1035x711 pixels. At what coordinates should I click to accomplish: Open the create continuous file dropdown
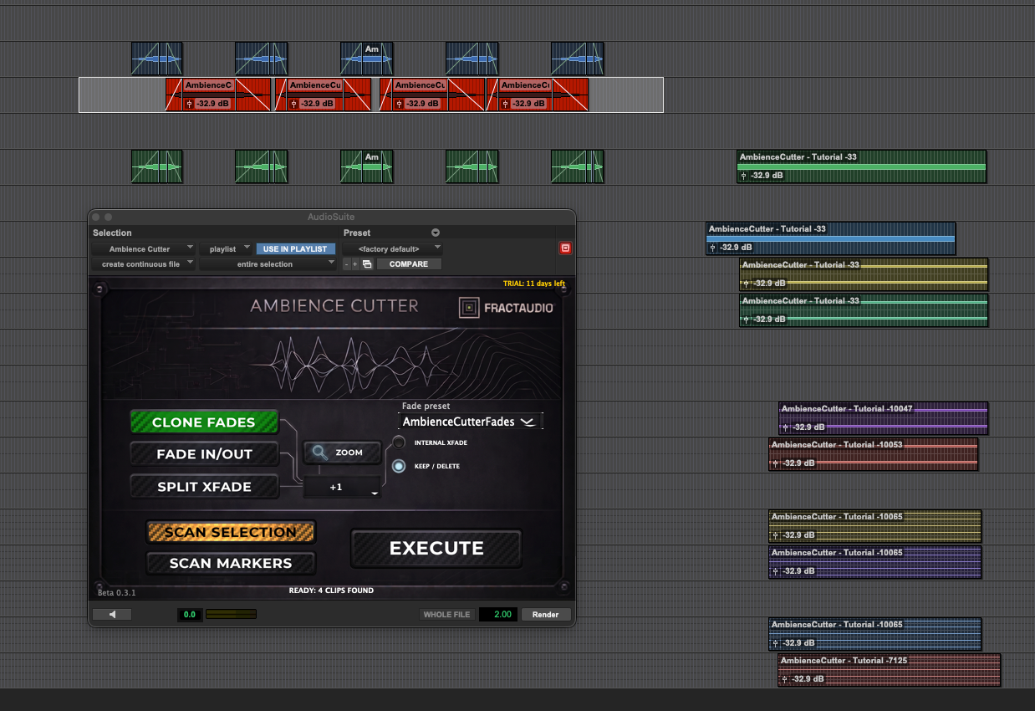tap(143, 263)
